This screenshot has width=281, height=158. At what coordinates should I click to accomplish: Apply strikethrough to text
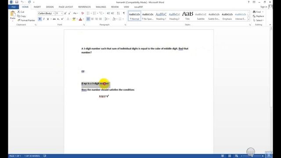point(54,19)
